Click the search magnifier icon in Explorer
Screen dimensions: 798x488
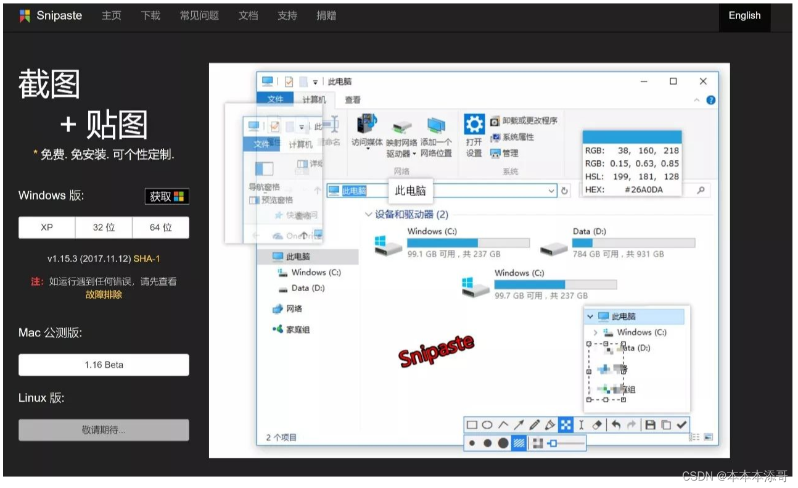[701, 190]
